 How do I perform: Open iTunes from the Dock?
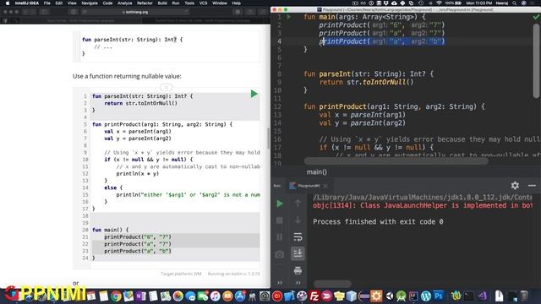[216, 296]
